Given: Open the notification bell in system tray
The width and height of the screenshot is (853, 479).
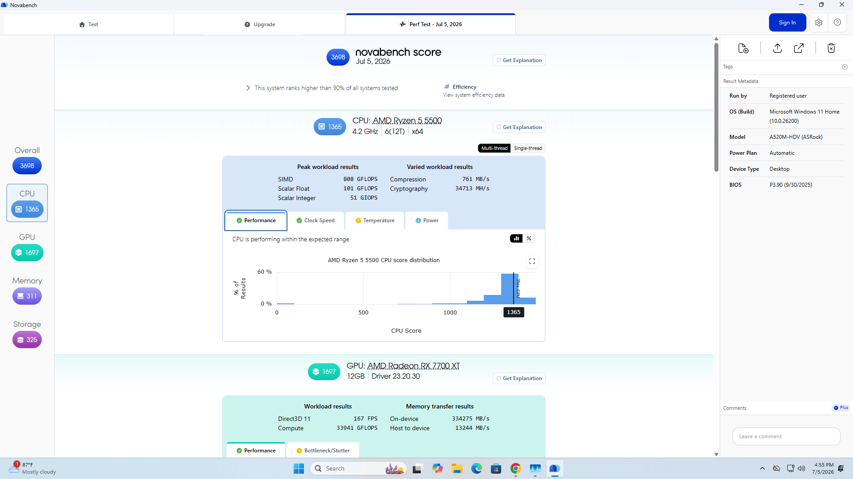Looking at the screenshot, I should pyautogui.click(x=841, y=468).
